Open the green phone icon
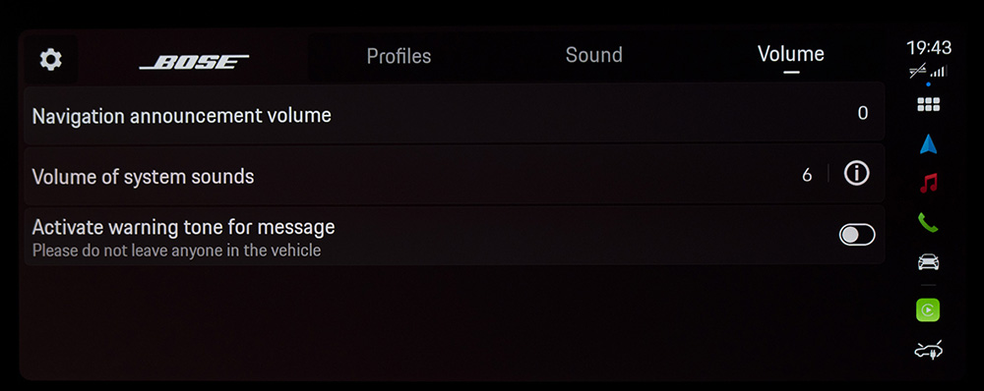 pyautogui.click(x=928, y=222)
